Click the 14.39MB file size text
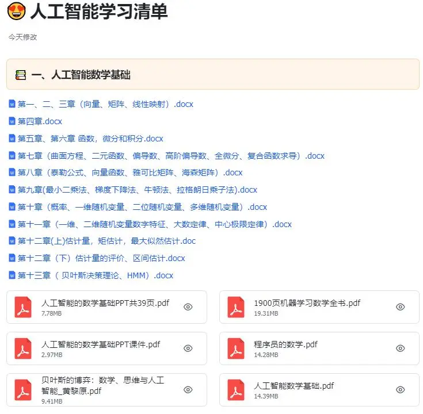Image resolution: width=423 pixels, height=414 pixels. tap(266, 397)
